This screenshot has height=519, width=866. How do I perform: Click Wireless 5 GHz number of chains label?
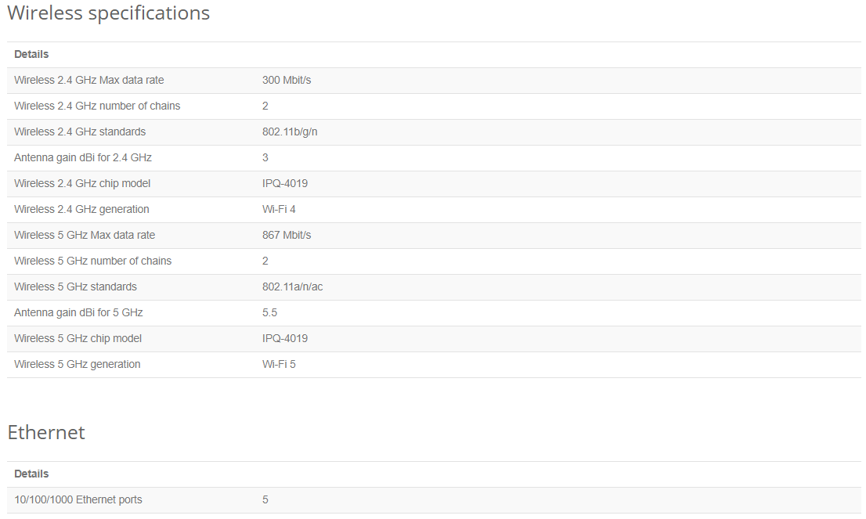[92, 261]
